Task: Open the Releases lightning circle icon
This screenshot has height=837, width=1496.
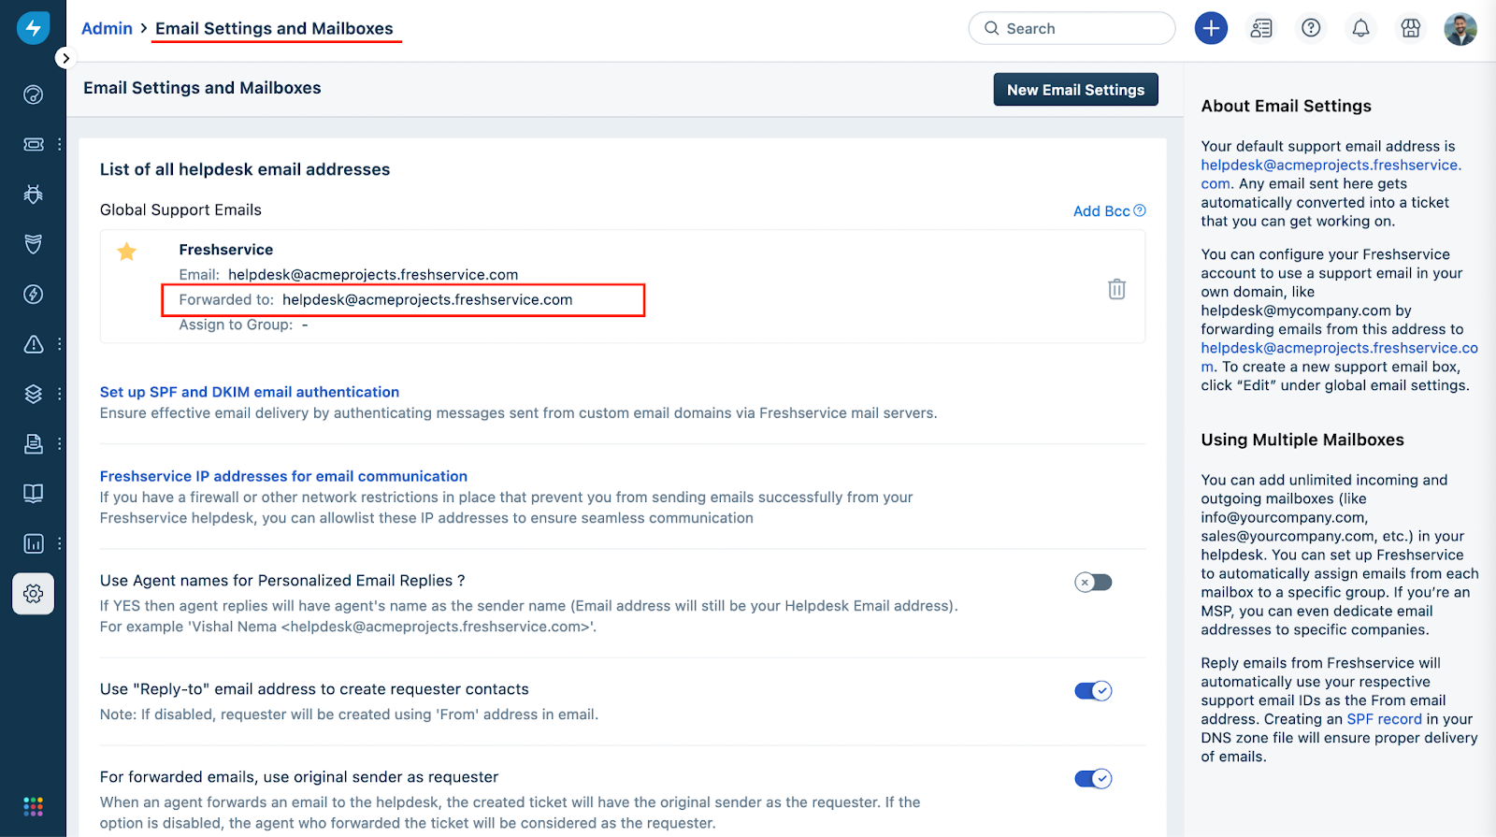Action: pos(33,295)
